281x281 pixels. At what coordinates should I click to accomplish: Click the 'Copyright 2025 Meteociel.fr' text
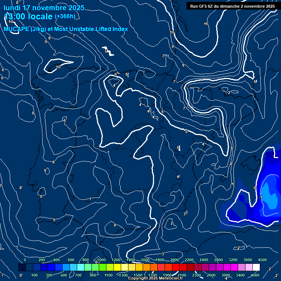(156, 278)
